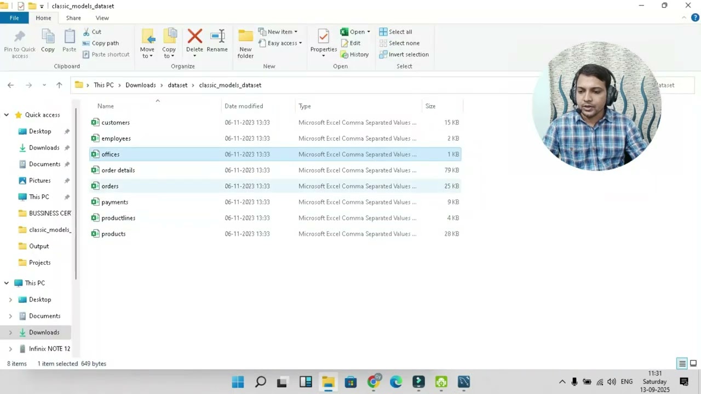Navigate to dataset in breadcrumb
This screenshot has height=394, width=701.
(x=177, y=85)
